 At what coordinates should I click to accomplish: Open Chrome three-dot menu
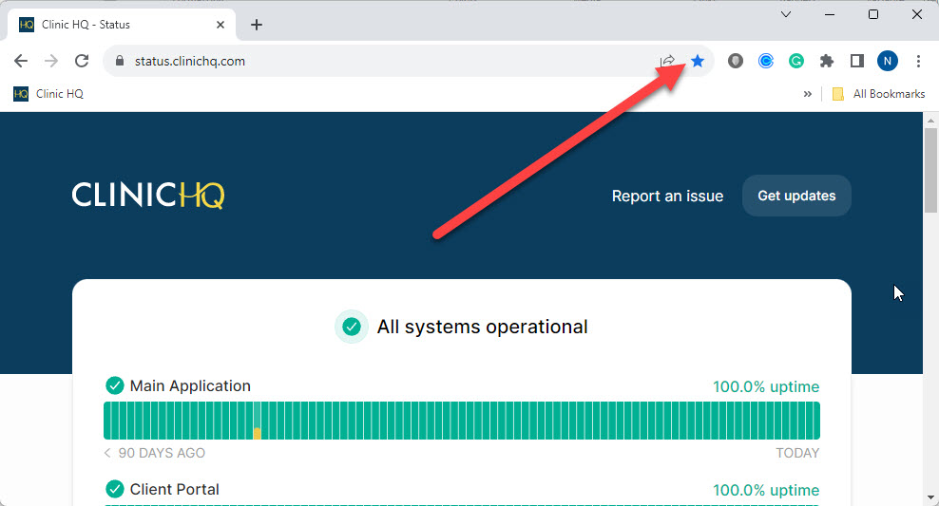918,61
